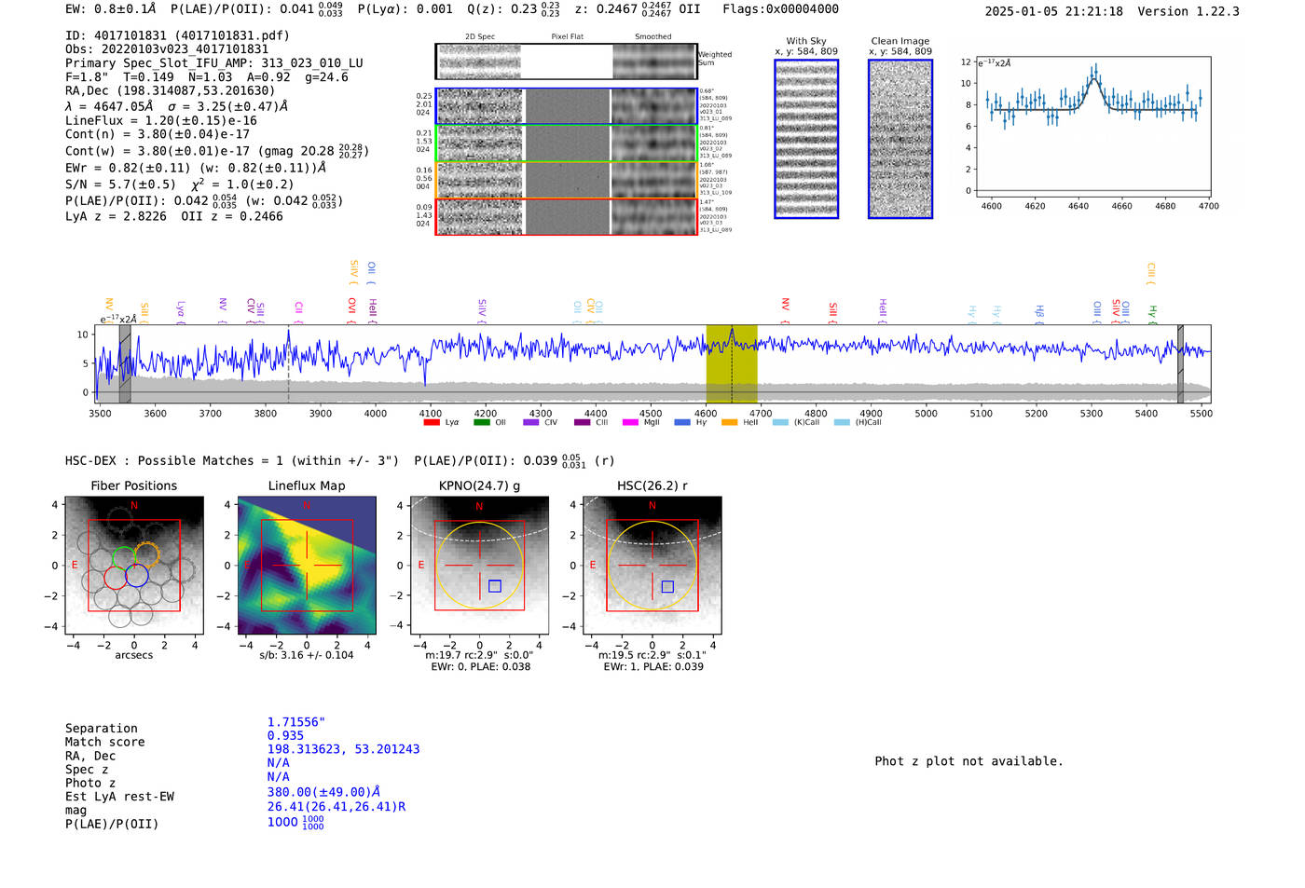Select the ID: 4017101831 text line
This screenshot has height=888, width=1305.
click(x=177, y=35)
